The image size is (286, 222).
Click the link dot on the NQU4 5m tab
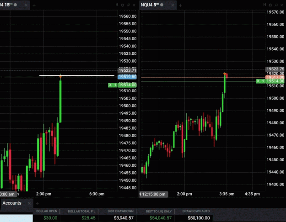pos(162,5)
